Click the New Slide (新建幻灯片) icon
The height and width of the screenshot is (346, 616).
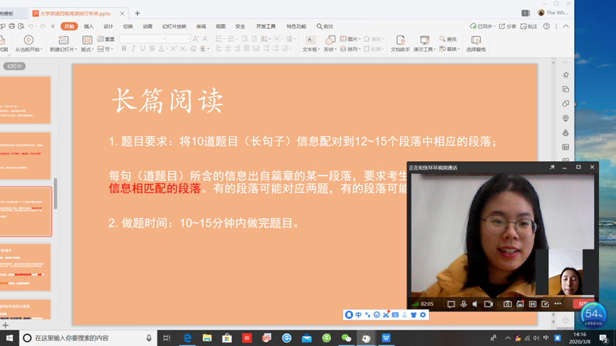[x=63, y=43]
